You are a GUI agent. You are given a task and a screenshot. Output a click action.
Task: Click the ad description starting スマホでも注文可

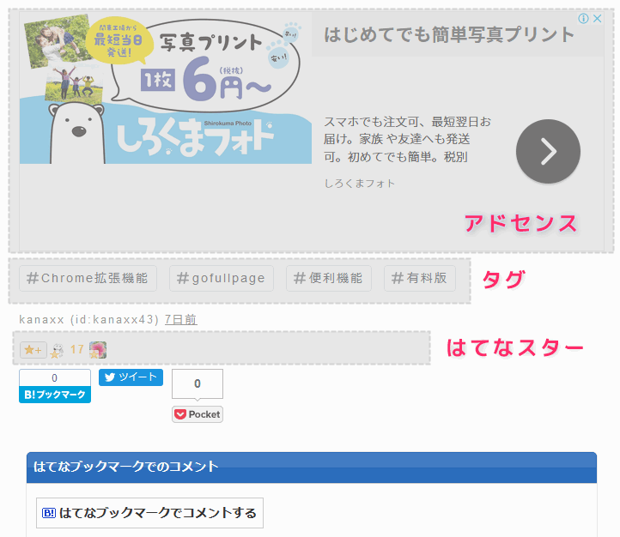[x=407, y=139]
